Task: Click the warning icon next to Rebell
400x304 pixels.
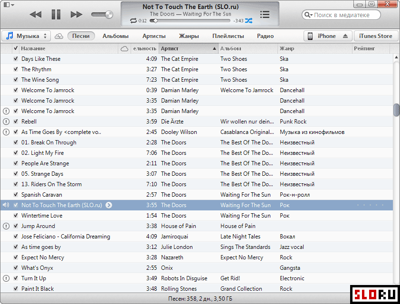Action: click(x=6, y=122)
